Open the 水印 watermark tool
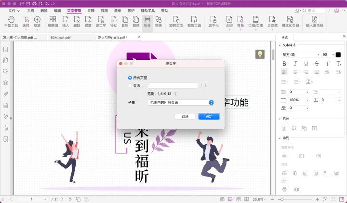The width and height of the screenshot is (347, 203). (229, 21)
